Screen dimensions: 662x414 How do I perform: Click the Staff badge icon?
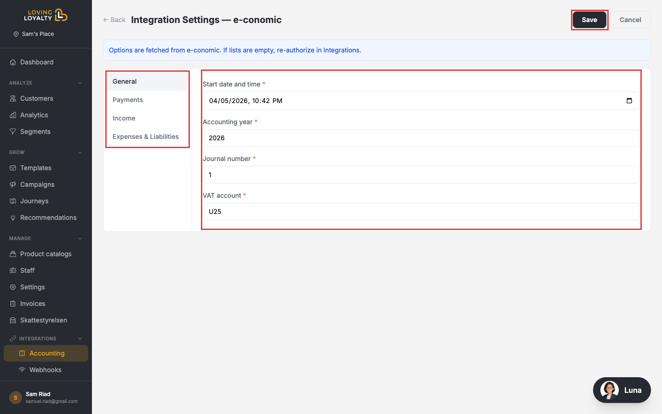point(13,270)
